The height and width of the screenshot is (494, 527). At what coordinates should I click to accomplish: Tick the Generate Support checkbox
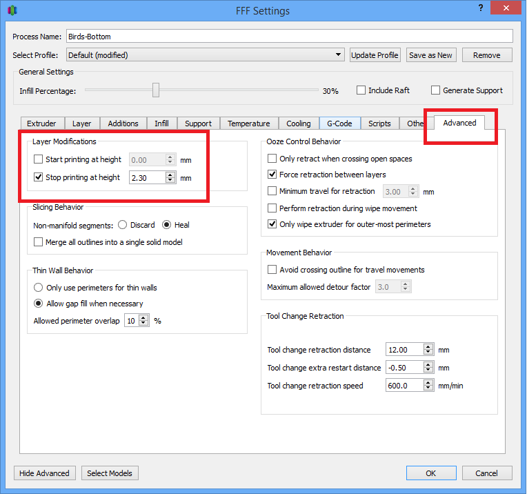[x=435, y=90]
